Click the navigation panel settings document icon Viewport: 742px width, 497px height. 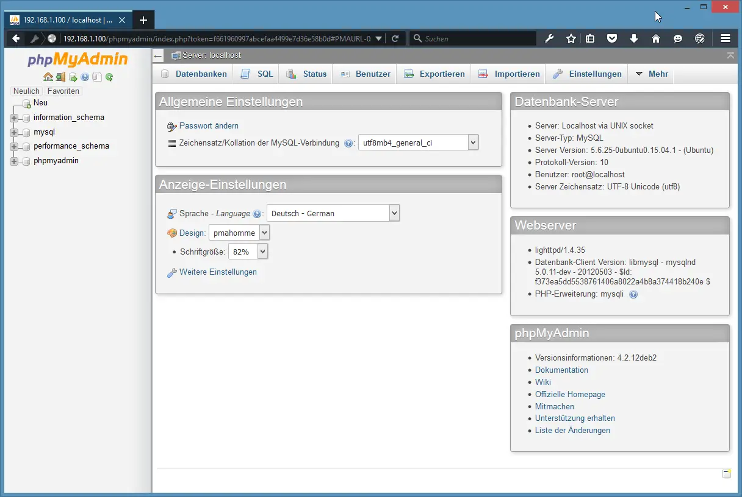(x=97, y=77)
